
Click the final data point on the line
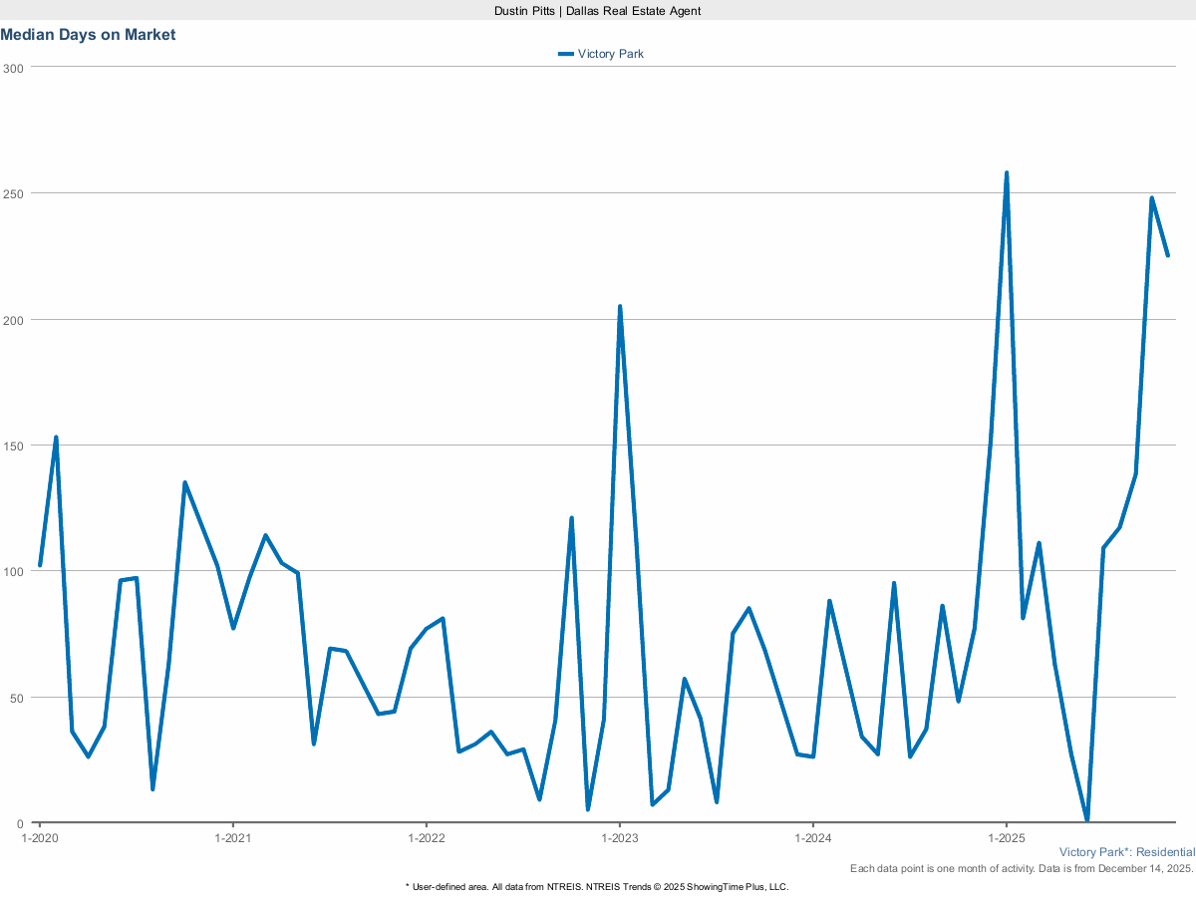[x=1167, y=255]
